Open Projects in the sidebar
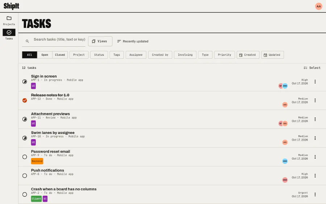Viewport: 326px width, 204px height. point(9,21)
